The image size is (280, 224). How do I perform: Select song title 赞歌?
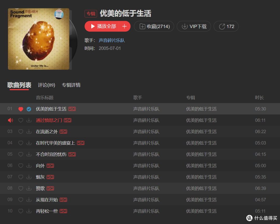(x=40, y=188)
